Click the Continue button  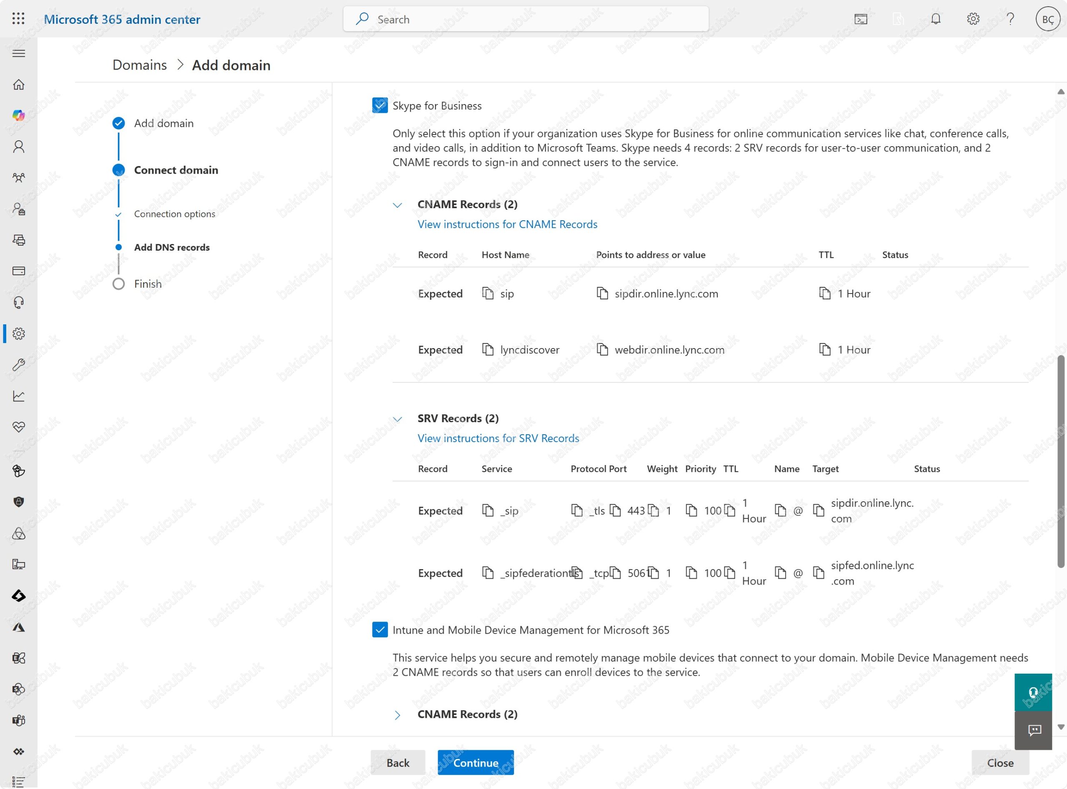point(475,763)
